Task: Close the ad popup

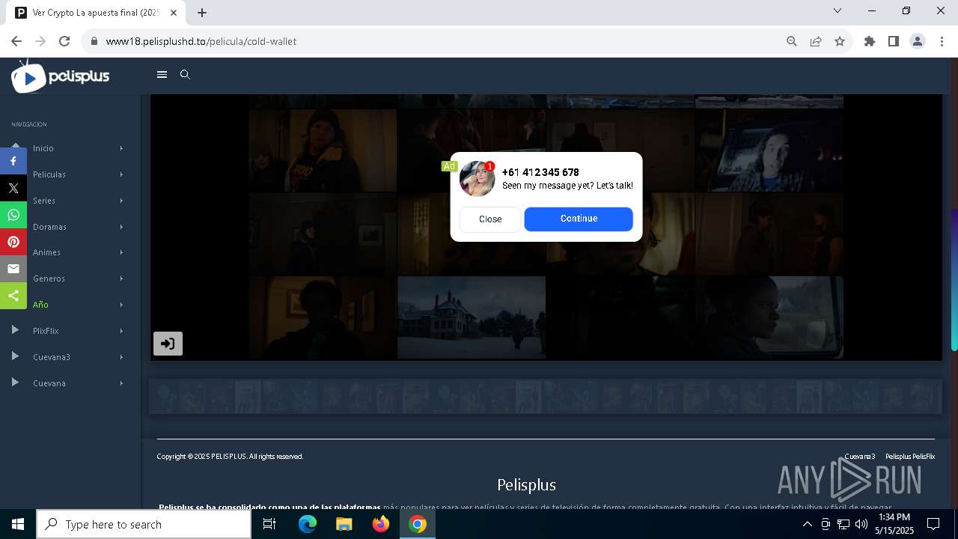Action: [490, 219]
